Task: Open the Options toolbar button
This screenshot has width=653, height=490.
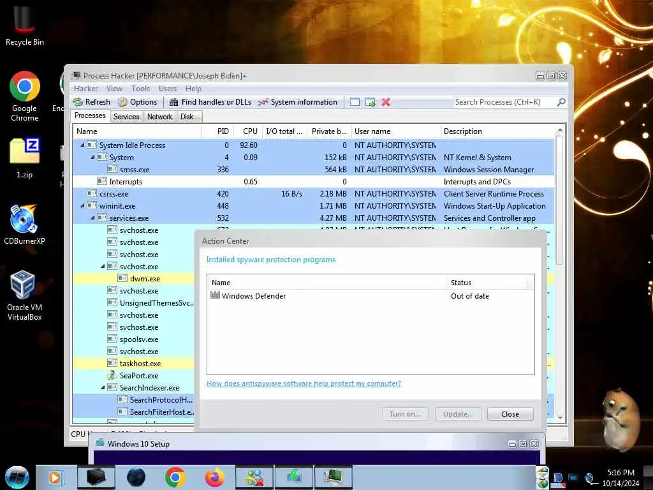Action: tap(138, 102)
